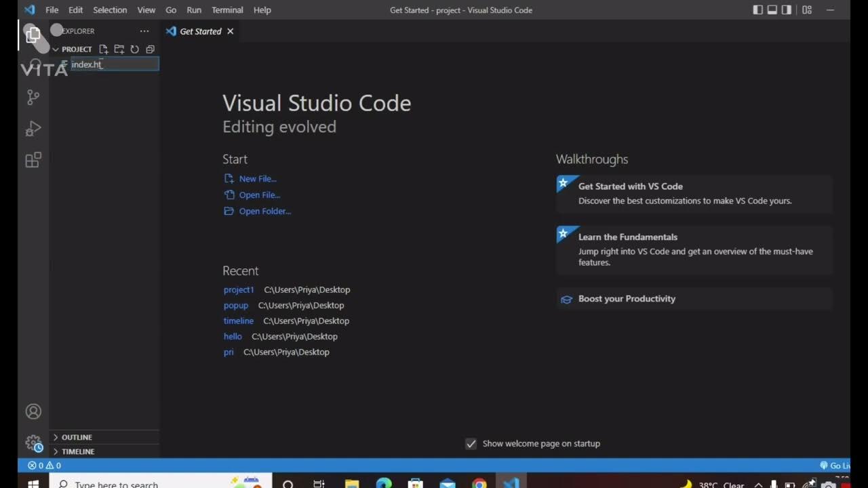Open the Help menu
The image size is (868, 488).
tap(262, 10)
